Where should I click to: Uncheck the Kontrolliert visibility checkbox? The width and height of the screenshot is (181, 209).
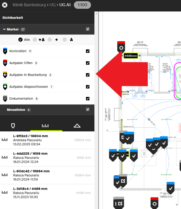88,51
